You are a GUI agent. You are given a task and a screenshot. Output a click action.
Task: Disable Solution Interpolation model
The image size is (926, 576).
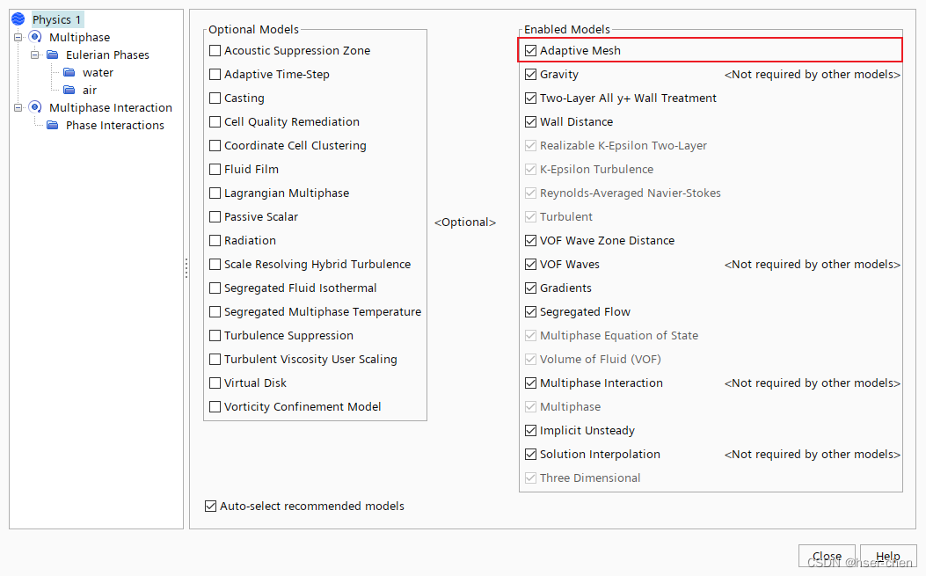point(531,454)
